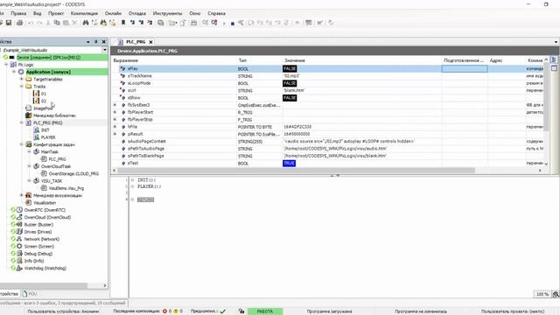Switch to the POU panel tab
Viewport: 560px width, 315px height.
[29, 294]
